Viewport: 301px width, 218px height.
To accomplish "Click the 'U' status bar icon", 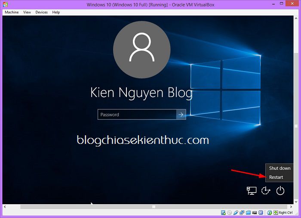I will pyautogui.click(x=261, y=212).
